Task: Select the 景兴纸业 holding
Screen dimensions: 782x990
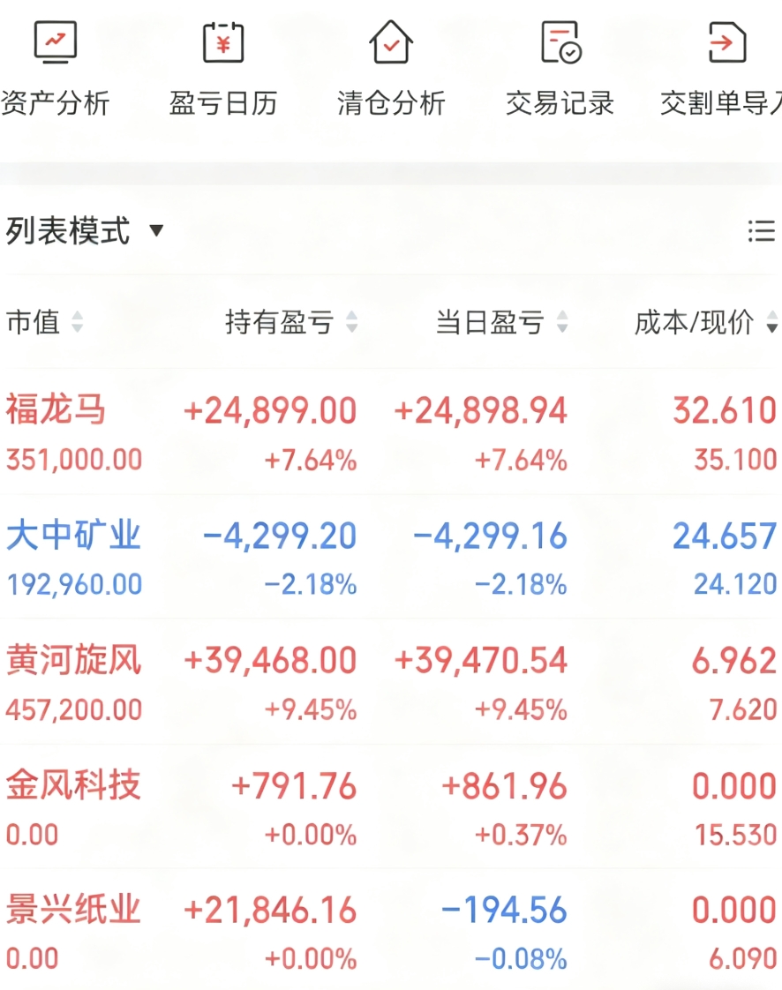Action: coord(73,909)
